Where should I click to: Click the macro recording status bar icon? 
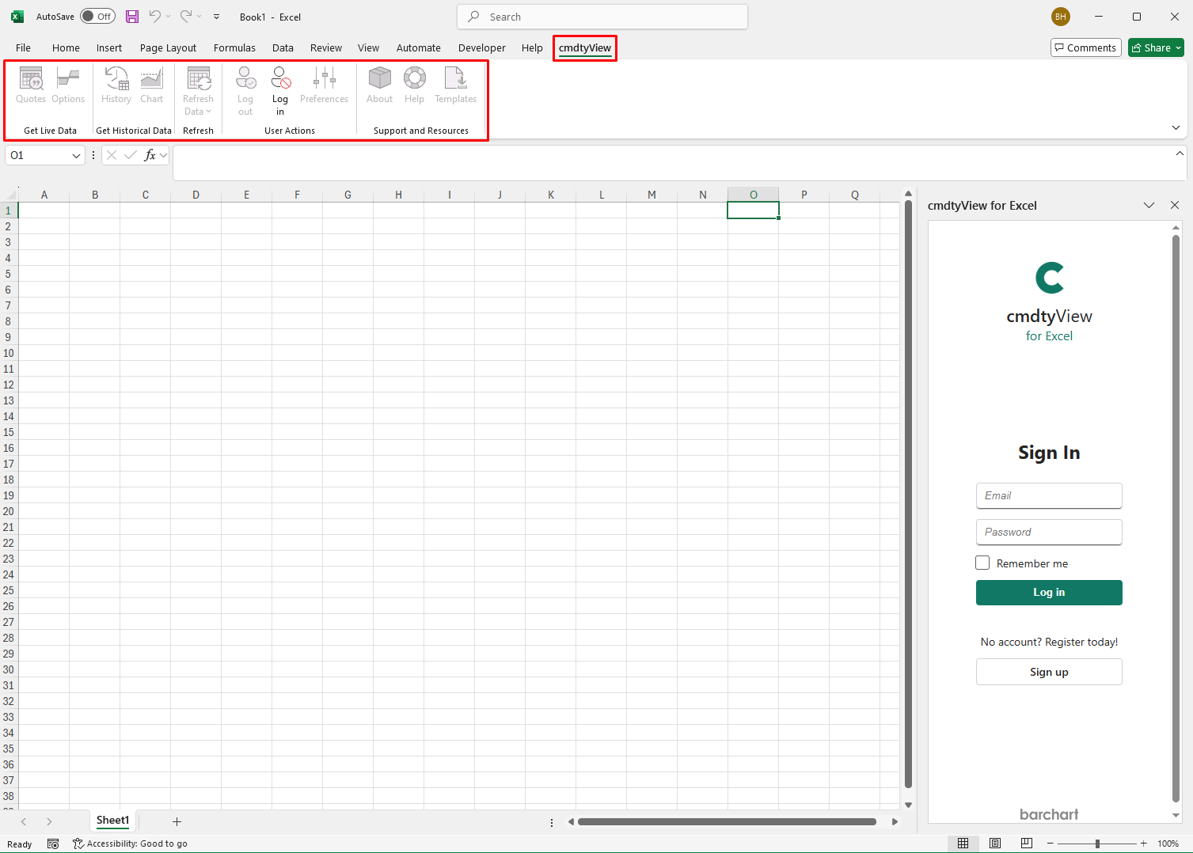(53, 844)
